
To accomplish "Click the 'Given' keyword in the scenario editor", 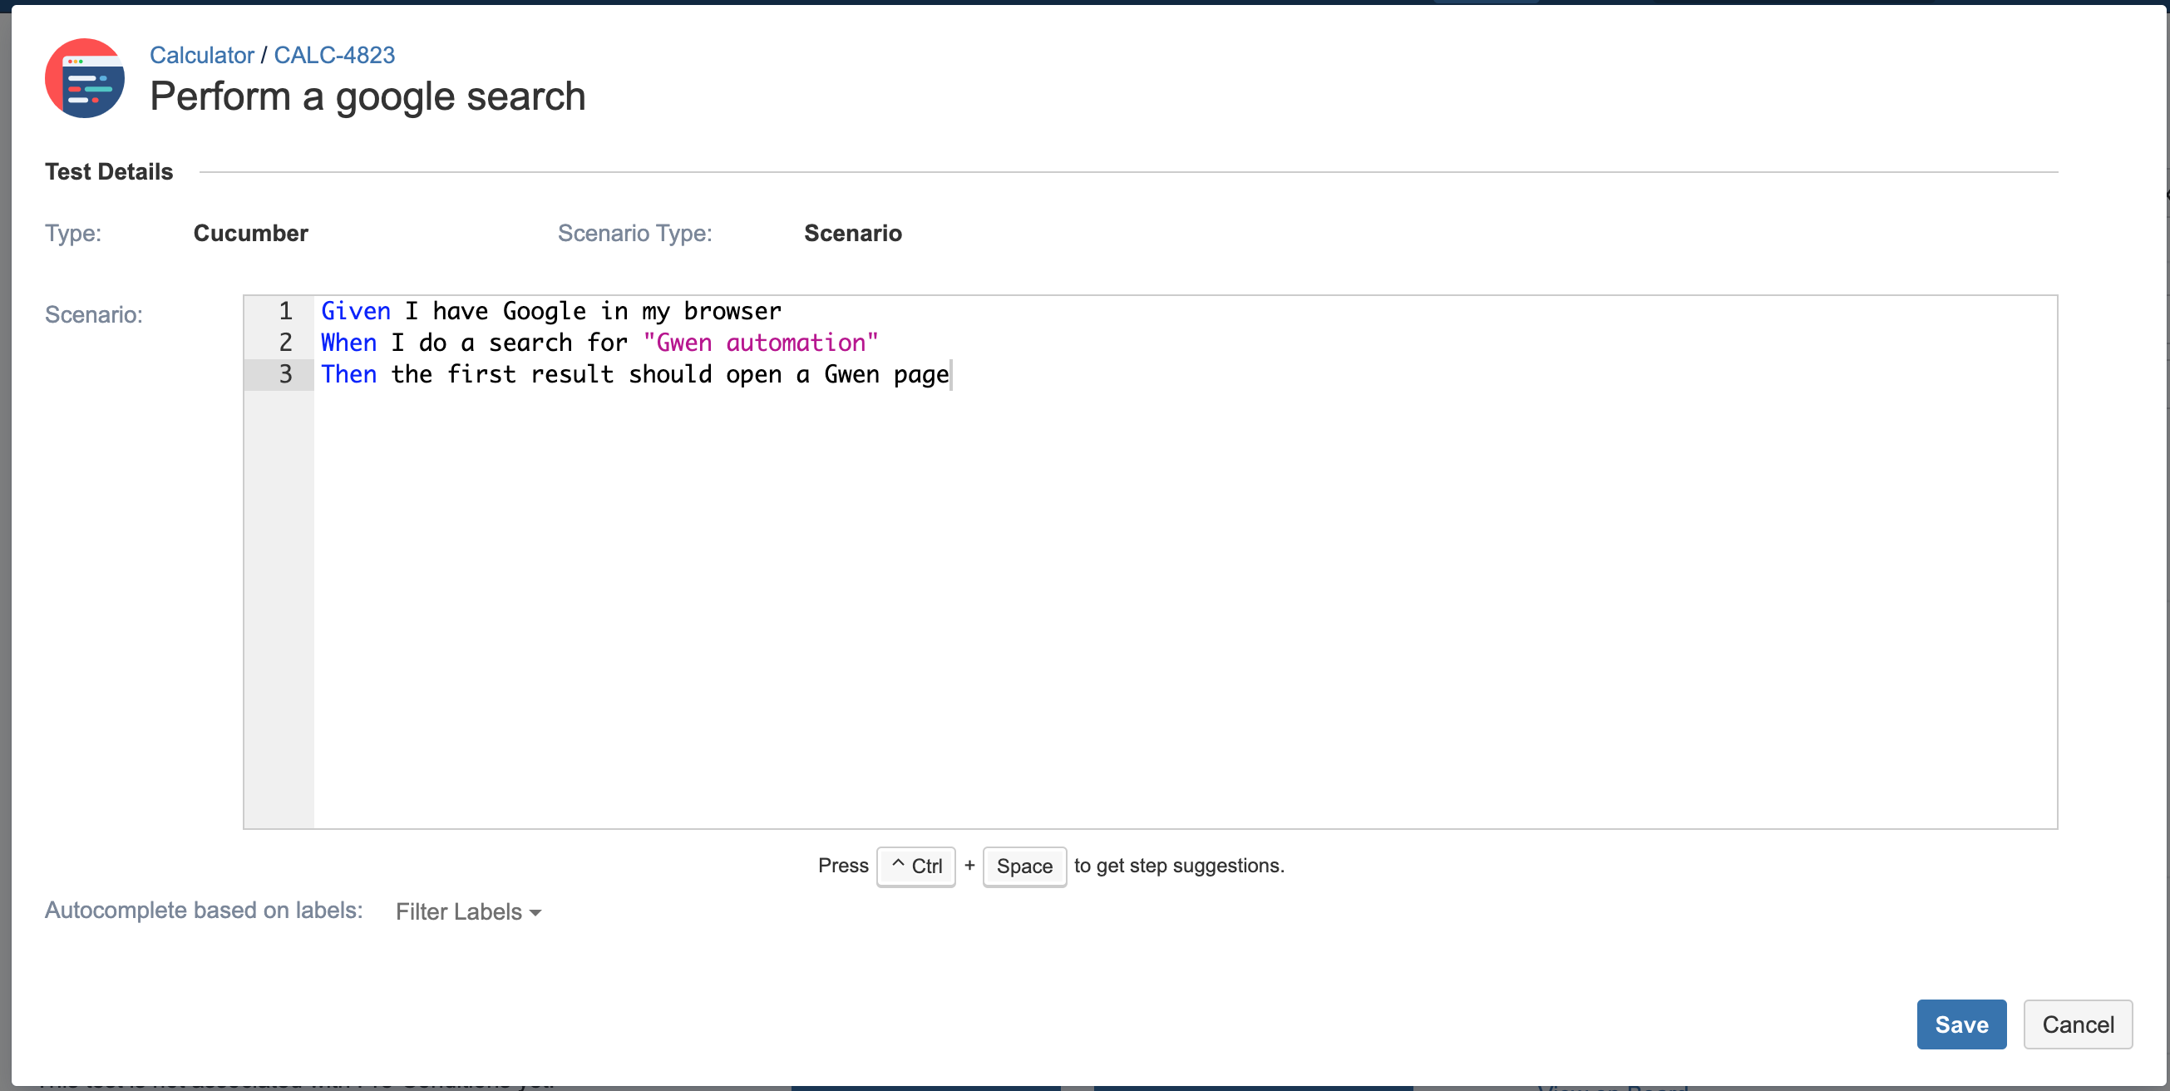I will coord(356,311).
